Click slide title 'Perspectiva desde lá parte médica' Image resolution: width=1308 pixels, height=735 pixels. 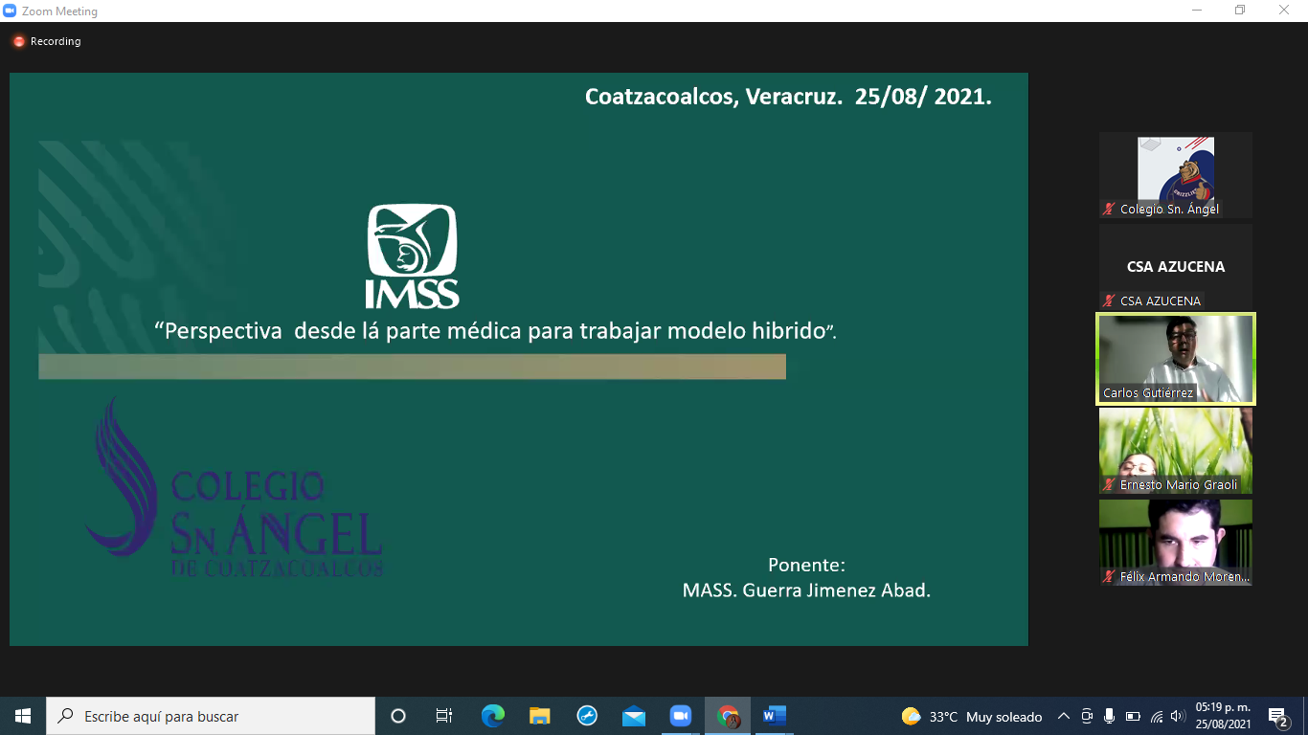pos(496,331)
